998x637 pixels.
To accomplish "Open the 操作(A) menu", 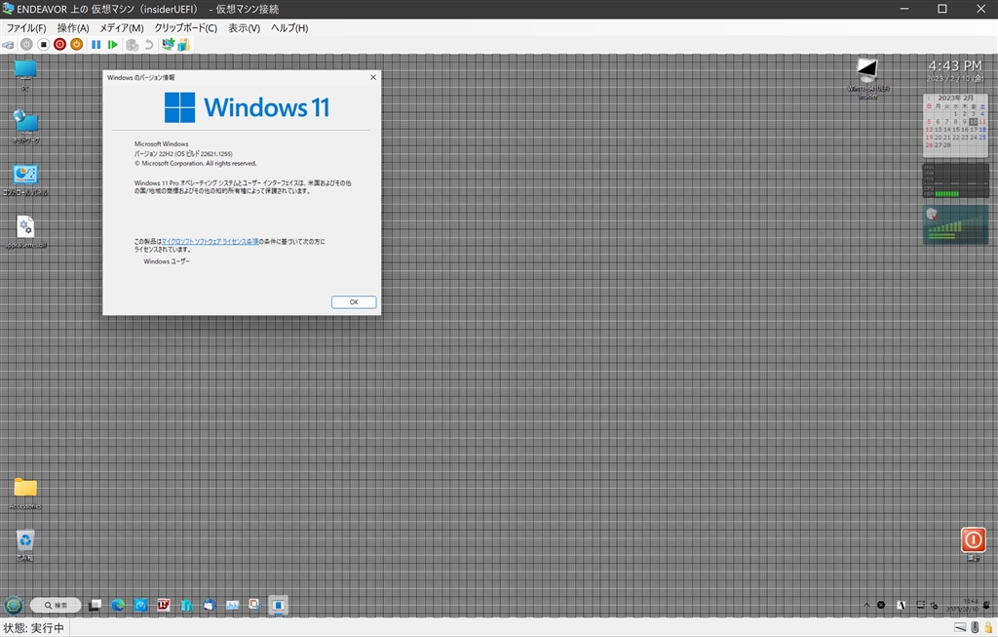I will [x=73, y=28].
